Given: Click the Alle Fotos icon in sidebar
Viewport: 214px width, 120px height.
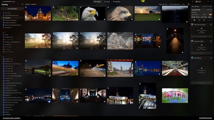Looking at the screenshot, I should [4, 13].
